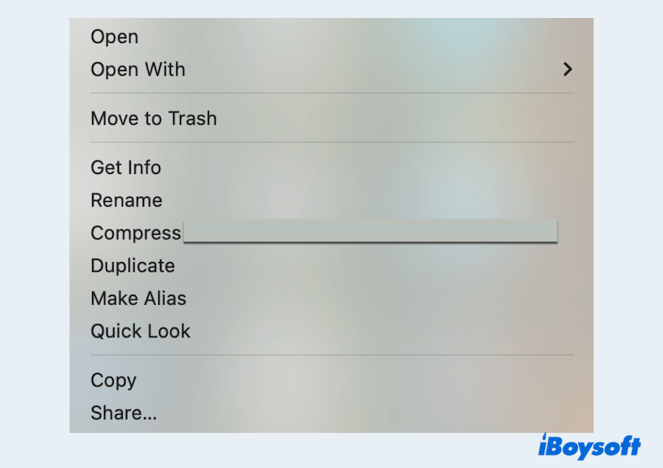Viewport: 663px width, 468px height.
Task: Click the separator line above Copy
Action: [331, 356]
